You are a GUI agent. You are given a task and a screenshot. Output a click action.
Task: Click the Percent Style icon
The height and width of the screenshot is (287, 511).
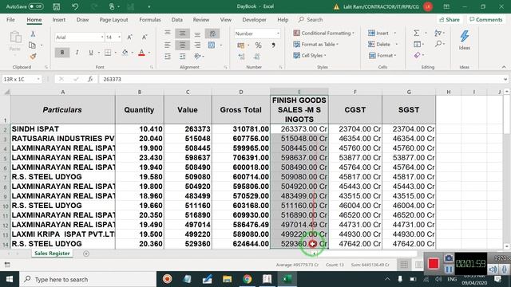click(x=258, y=45)
